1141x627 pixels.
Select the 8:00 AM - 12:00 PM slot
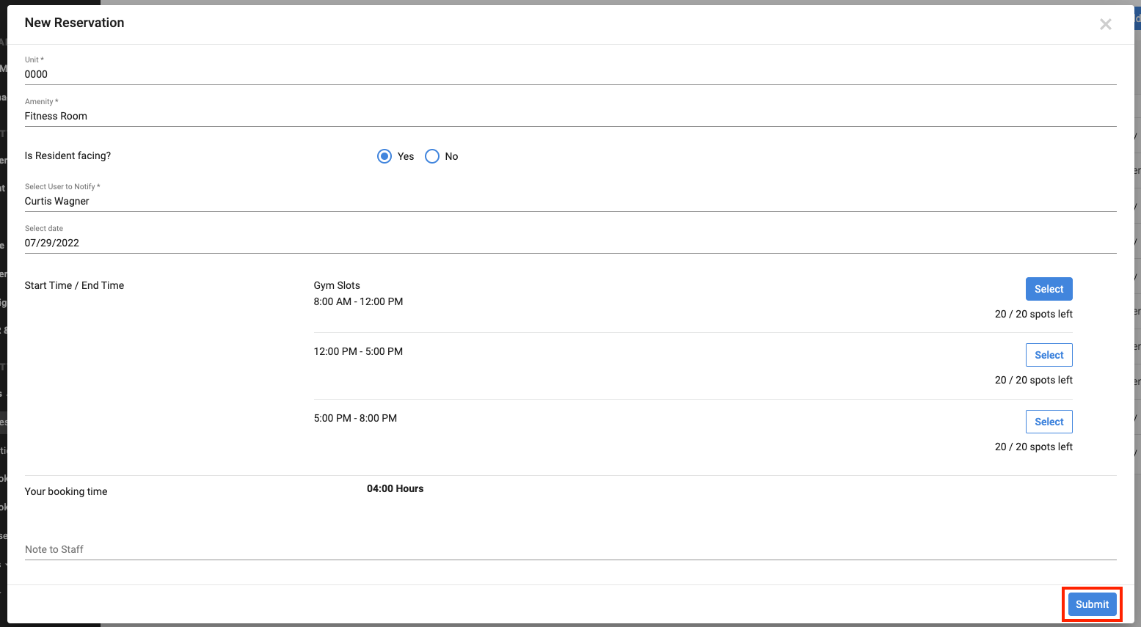pyautogui.click(x=1049, y=289)
